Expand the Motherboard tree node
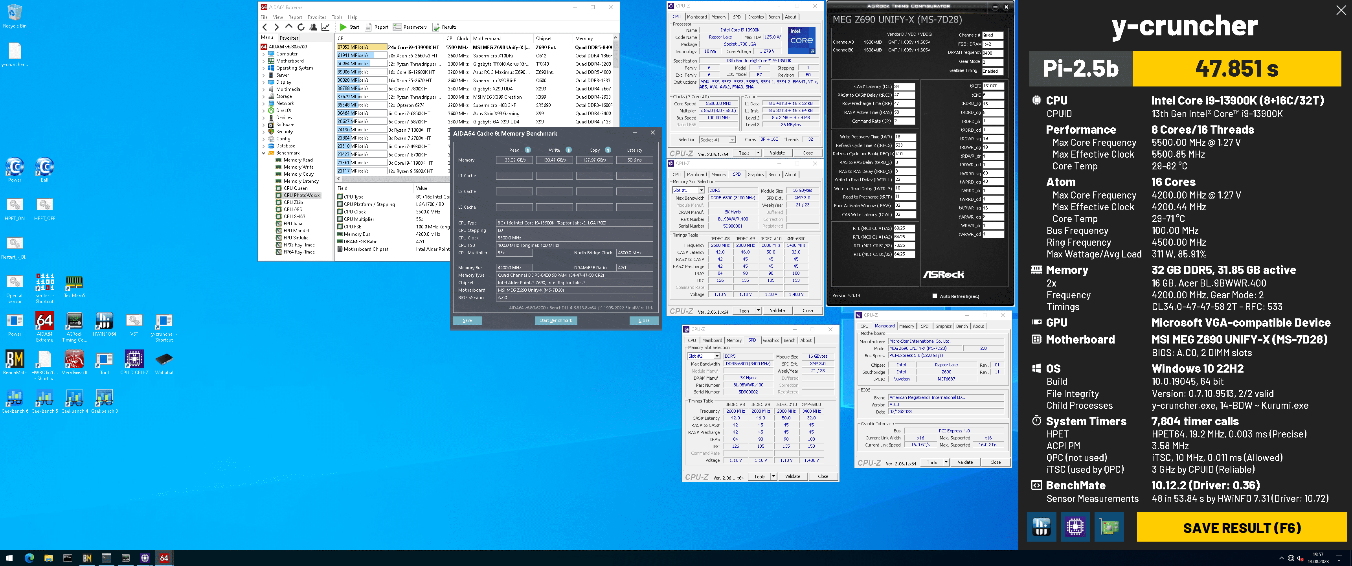Screen dimensions: 1352x566 coord(263,61)
